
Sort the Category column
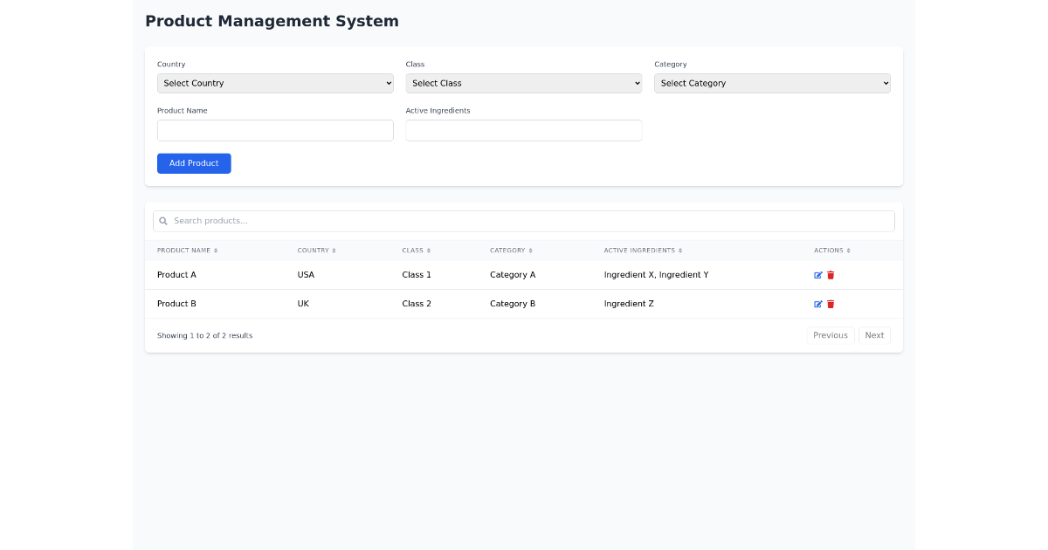(530, 250)
